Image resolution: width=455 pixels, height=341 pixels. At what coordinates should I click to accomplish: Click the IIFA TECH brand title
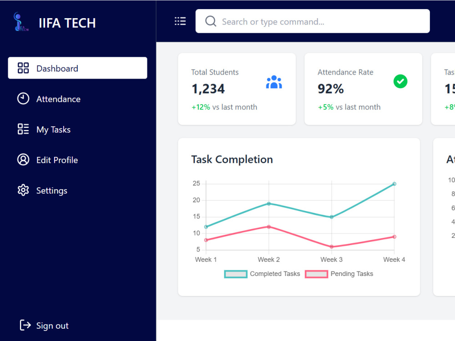[x=67, y=23]
